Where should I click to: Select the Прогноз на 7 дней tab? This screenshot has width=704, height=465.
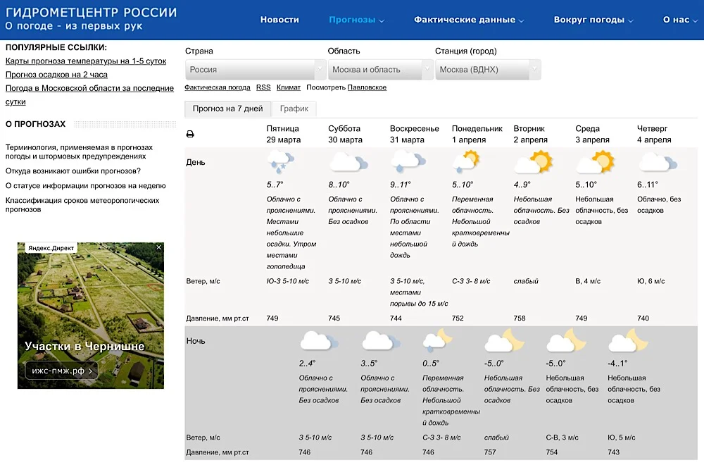227,109
